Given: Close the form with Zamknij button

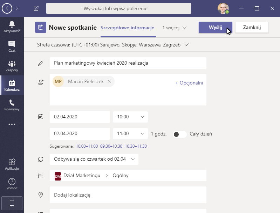Looking at the screenshot, I should tap(252, 27).
